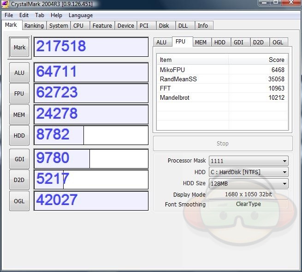Start the HDD benchmark test
Image resolution: width=302 pixels, height=272 pixels.
click(x=19, y=136)
